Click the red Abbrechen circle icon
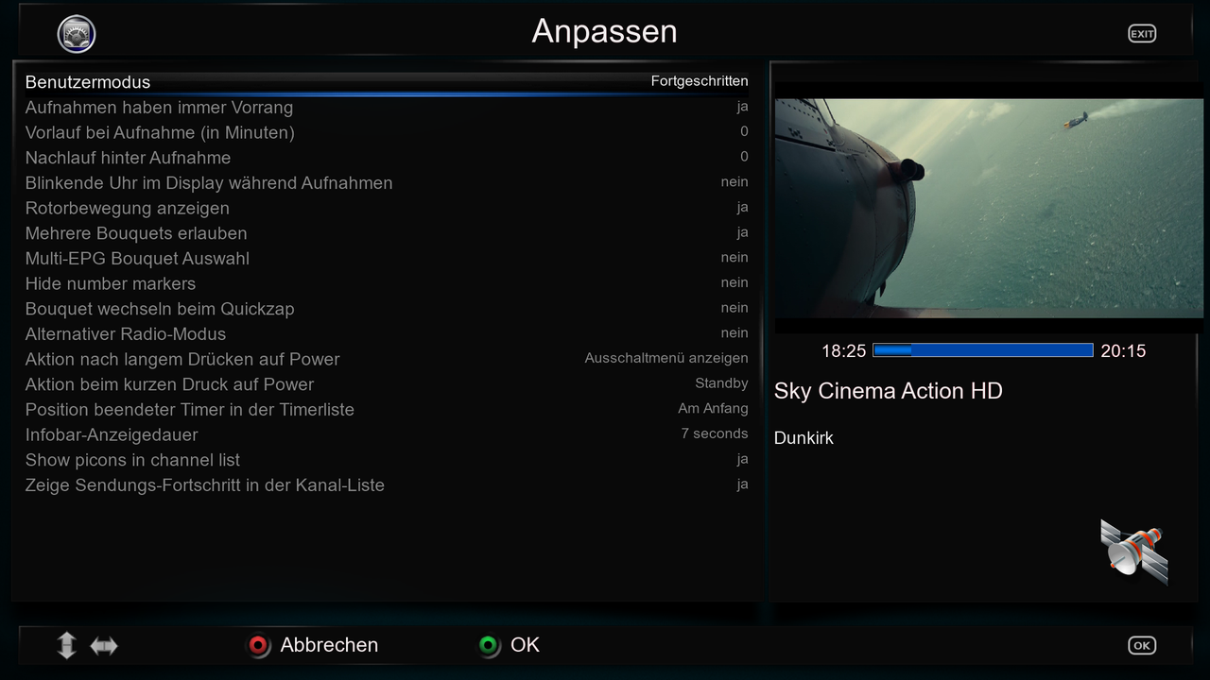 [x=258, y=645]
